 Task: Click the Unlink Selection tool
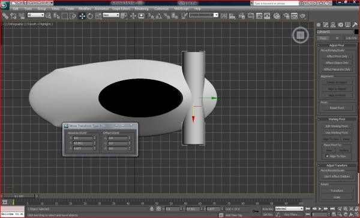(x=13, y=16)
